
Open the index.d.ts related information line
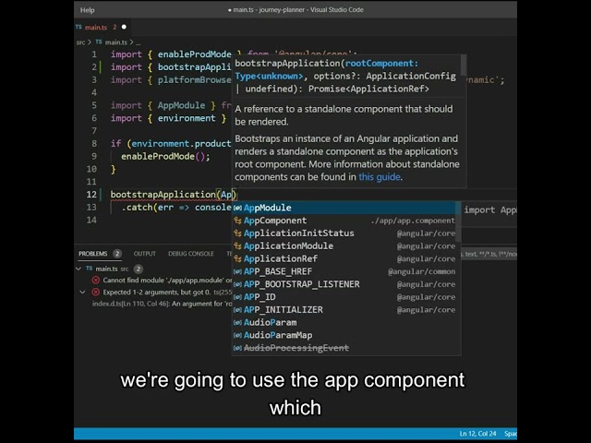tap(163, 304)
